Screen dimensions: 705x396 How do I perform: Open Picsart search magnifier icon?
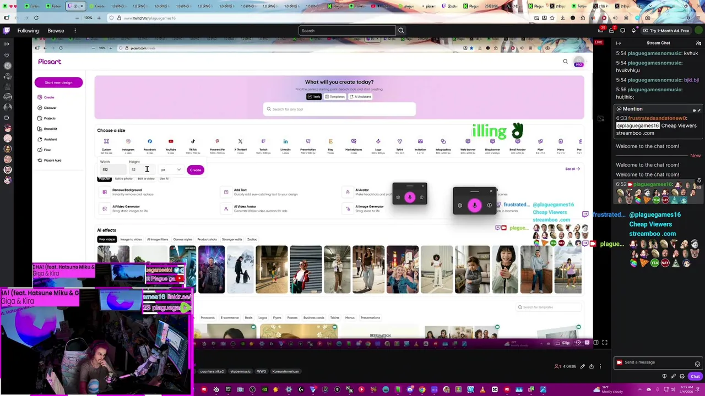pyautogui.click(x=565, y=62)
